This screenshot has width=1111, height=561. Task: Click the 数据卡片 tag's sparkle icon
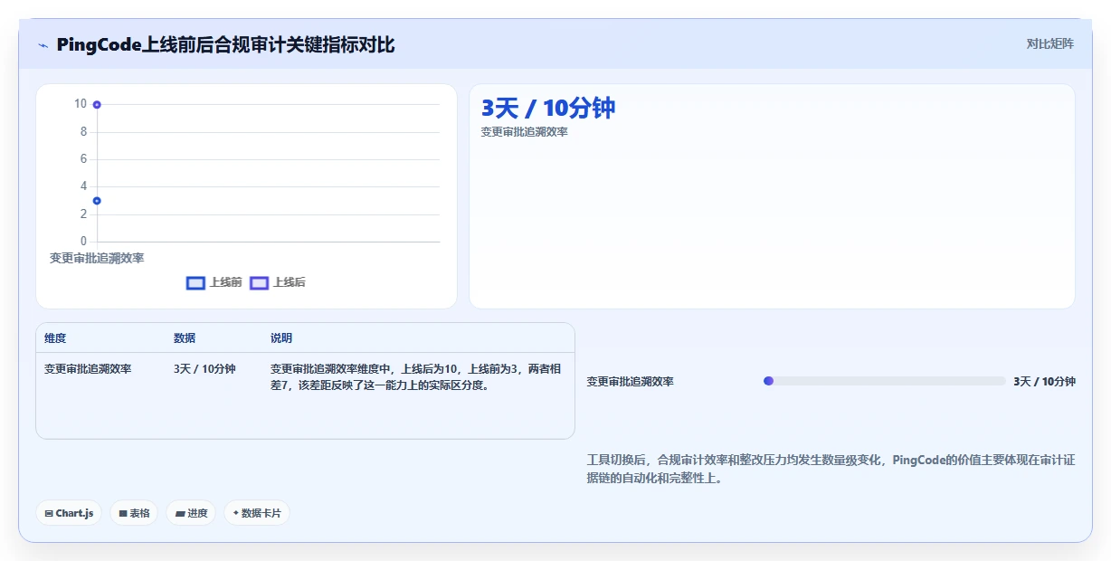(236, 513)
